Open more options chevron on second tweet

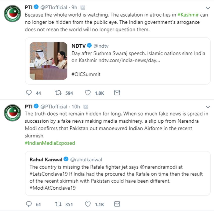pos(208,107)
